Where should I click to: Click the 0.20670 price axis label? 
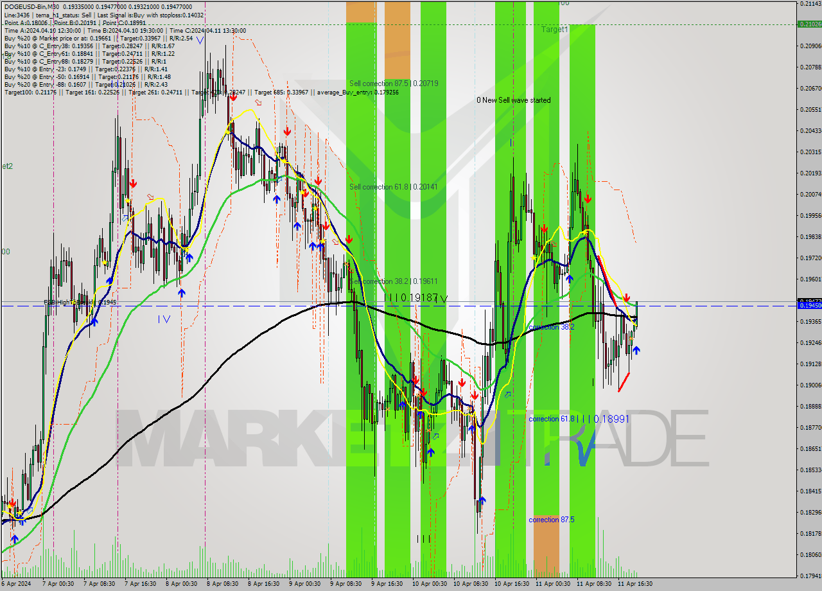[810, 89]
